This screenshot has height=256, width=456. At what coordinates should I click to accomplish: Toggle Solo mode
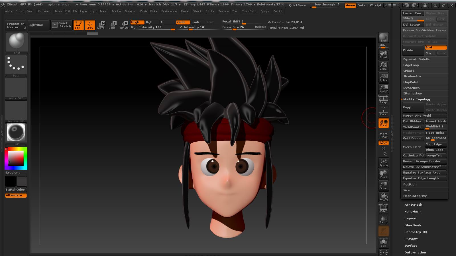383,242
